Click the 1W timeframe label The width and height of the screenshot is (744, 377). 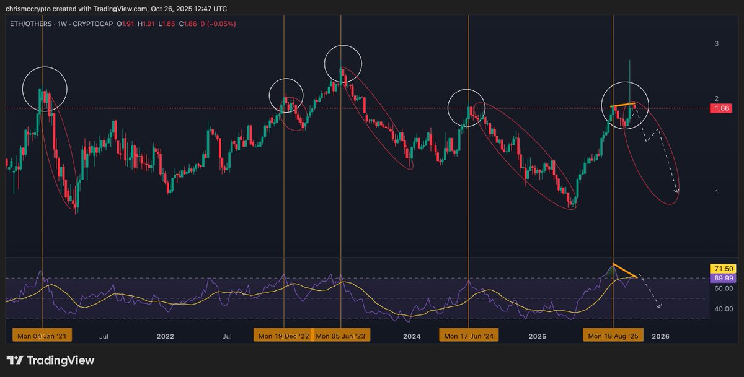pos(62,24)
